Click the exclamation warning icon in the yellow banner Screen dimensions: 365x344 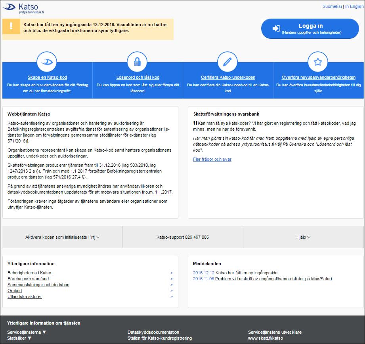click(x=11, y=26)
